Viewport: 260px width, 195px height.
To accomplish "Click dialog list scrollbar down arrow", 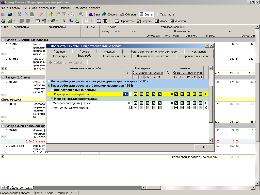I will [210, 140].
